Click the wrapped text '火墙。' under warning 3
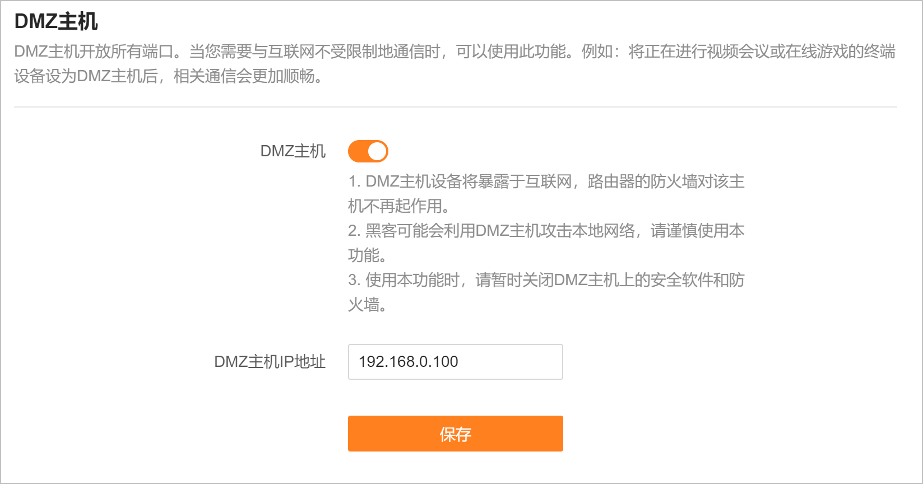Viewport: 923px width, 484px height. click(x=367, y=305)
